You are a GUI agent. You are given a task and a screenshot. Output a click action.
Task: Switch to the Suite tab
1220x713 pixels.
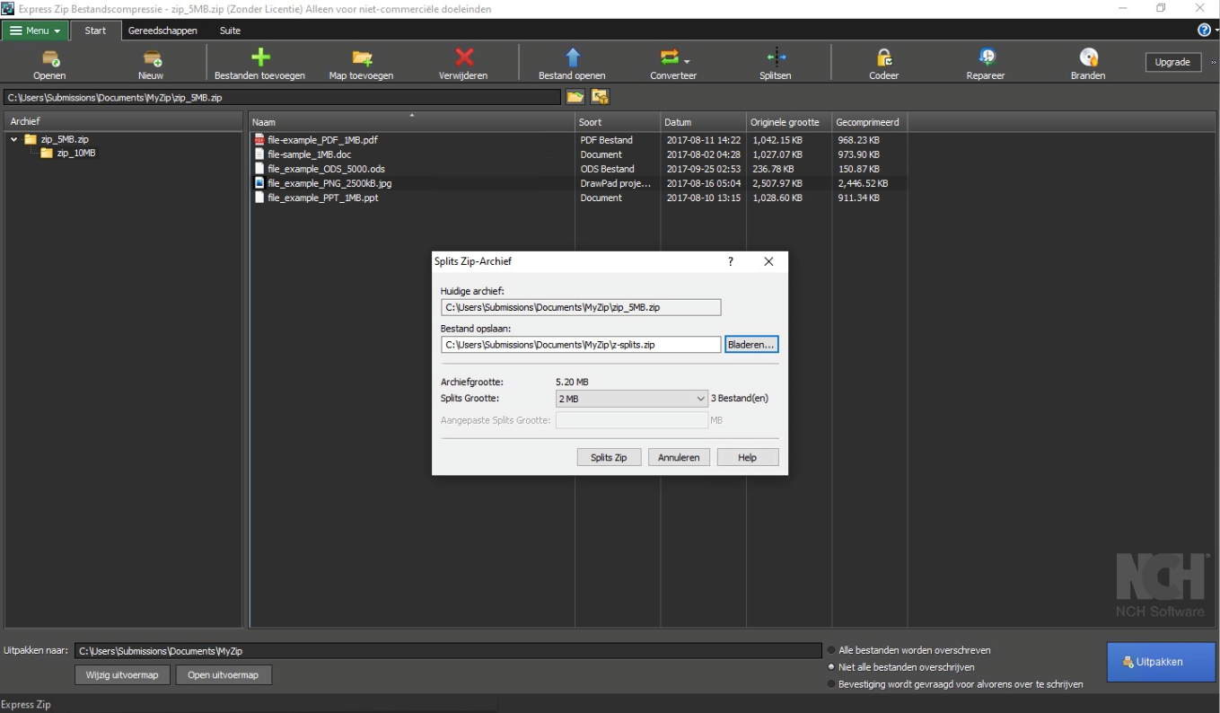pos(230,31)
